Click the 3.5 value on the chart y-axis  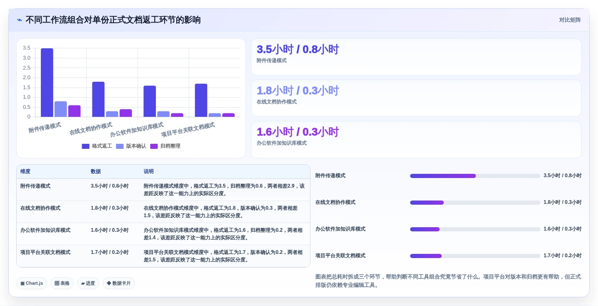pyautogui.click(x=27, y=48)
